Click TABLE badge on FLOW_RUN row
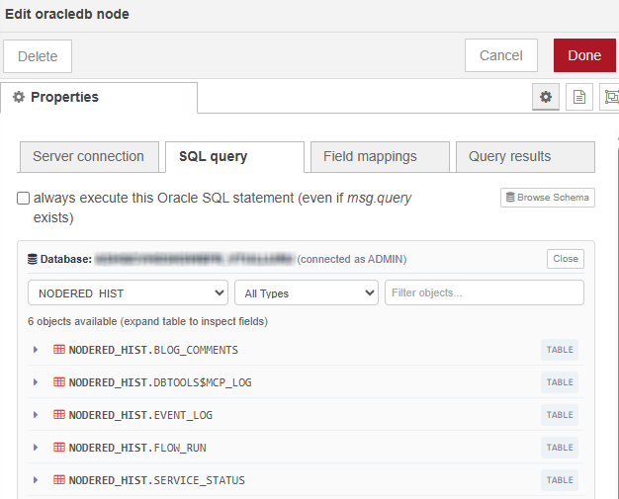 click(x=560, y=447)
